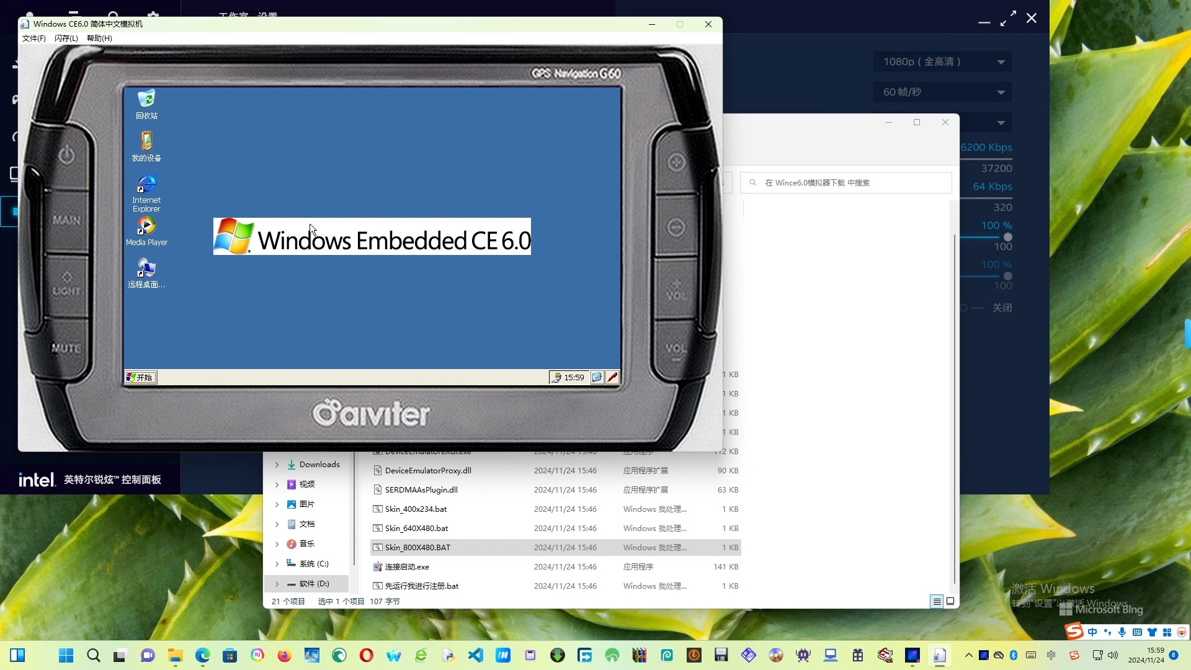The image size is (1191, 670).
Task: Expand the 文档 folder in explorer tree
Action: pyautogui.click(x=277, y=524)
